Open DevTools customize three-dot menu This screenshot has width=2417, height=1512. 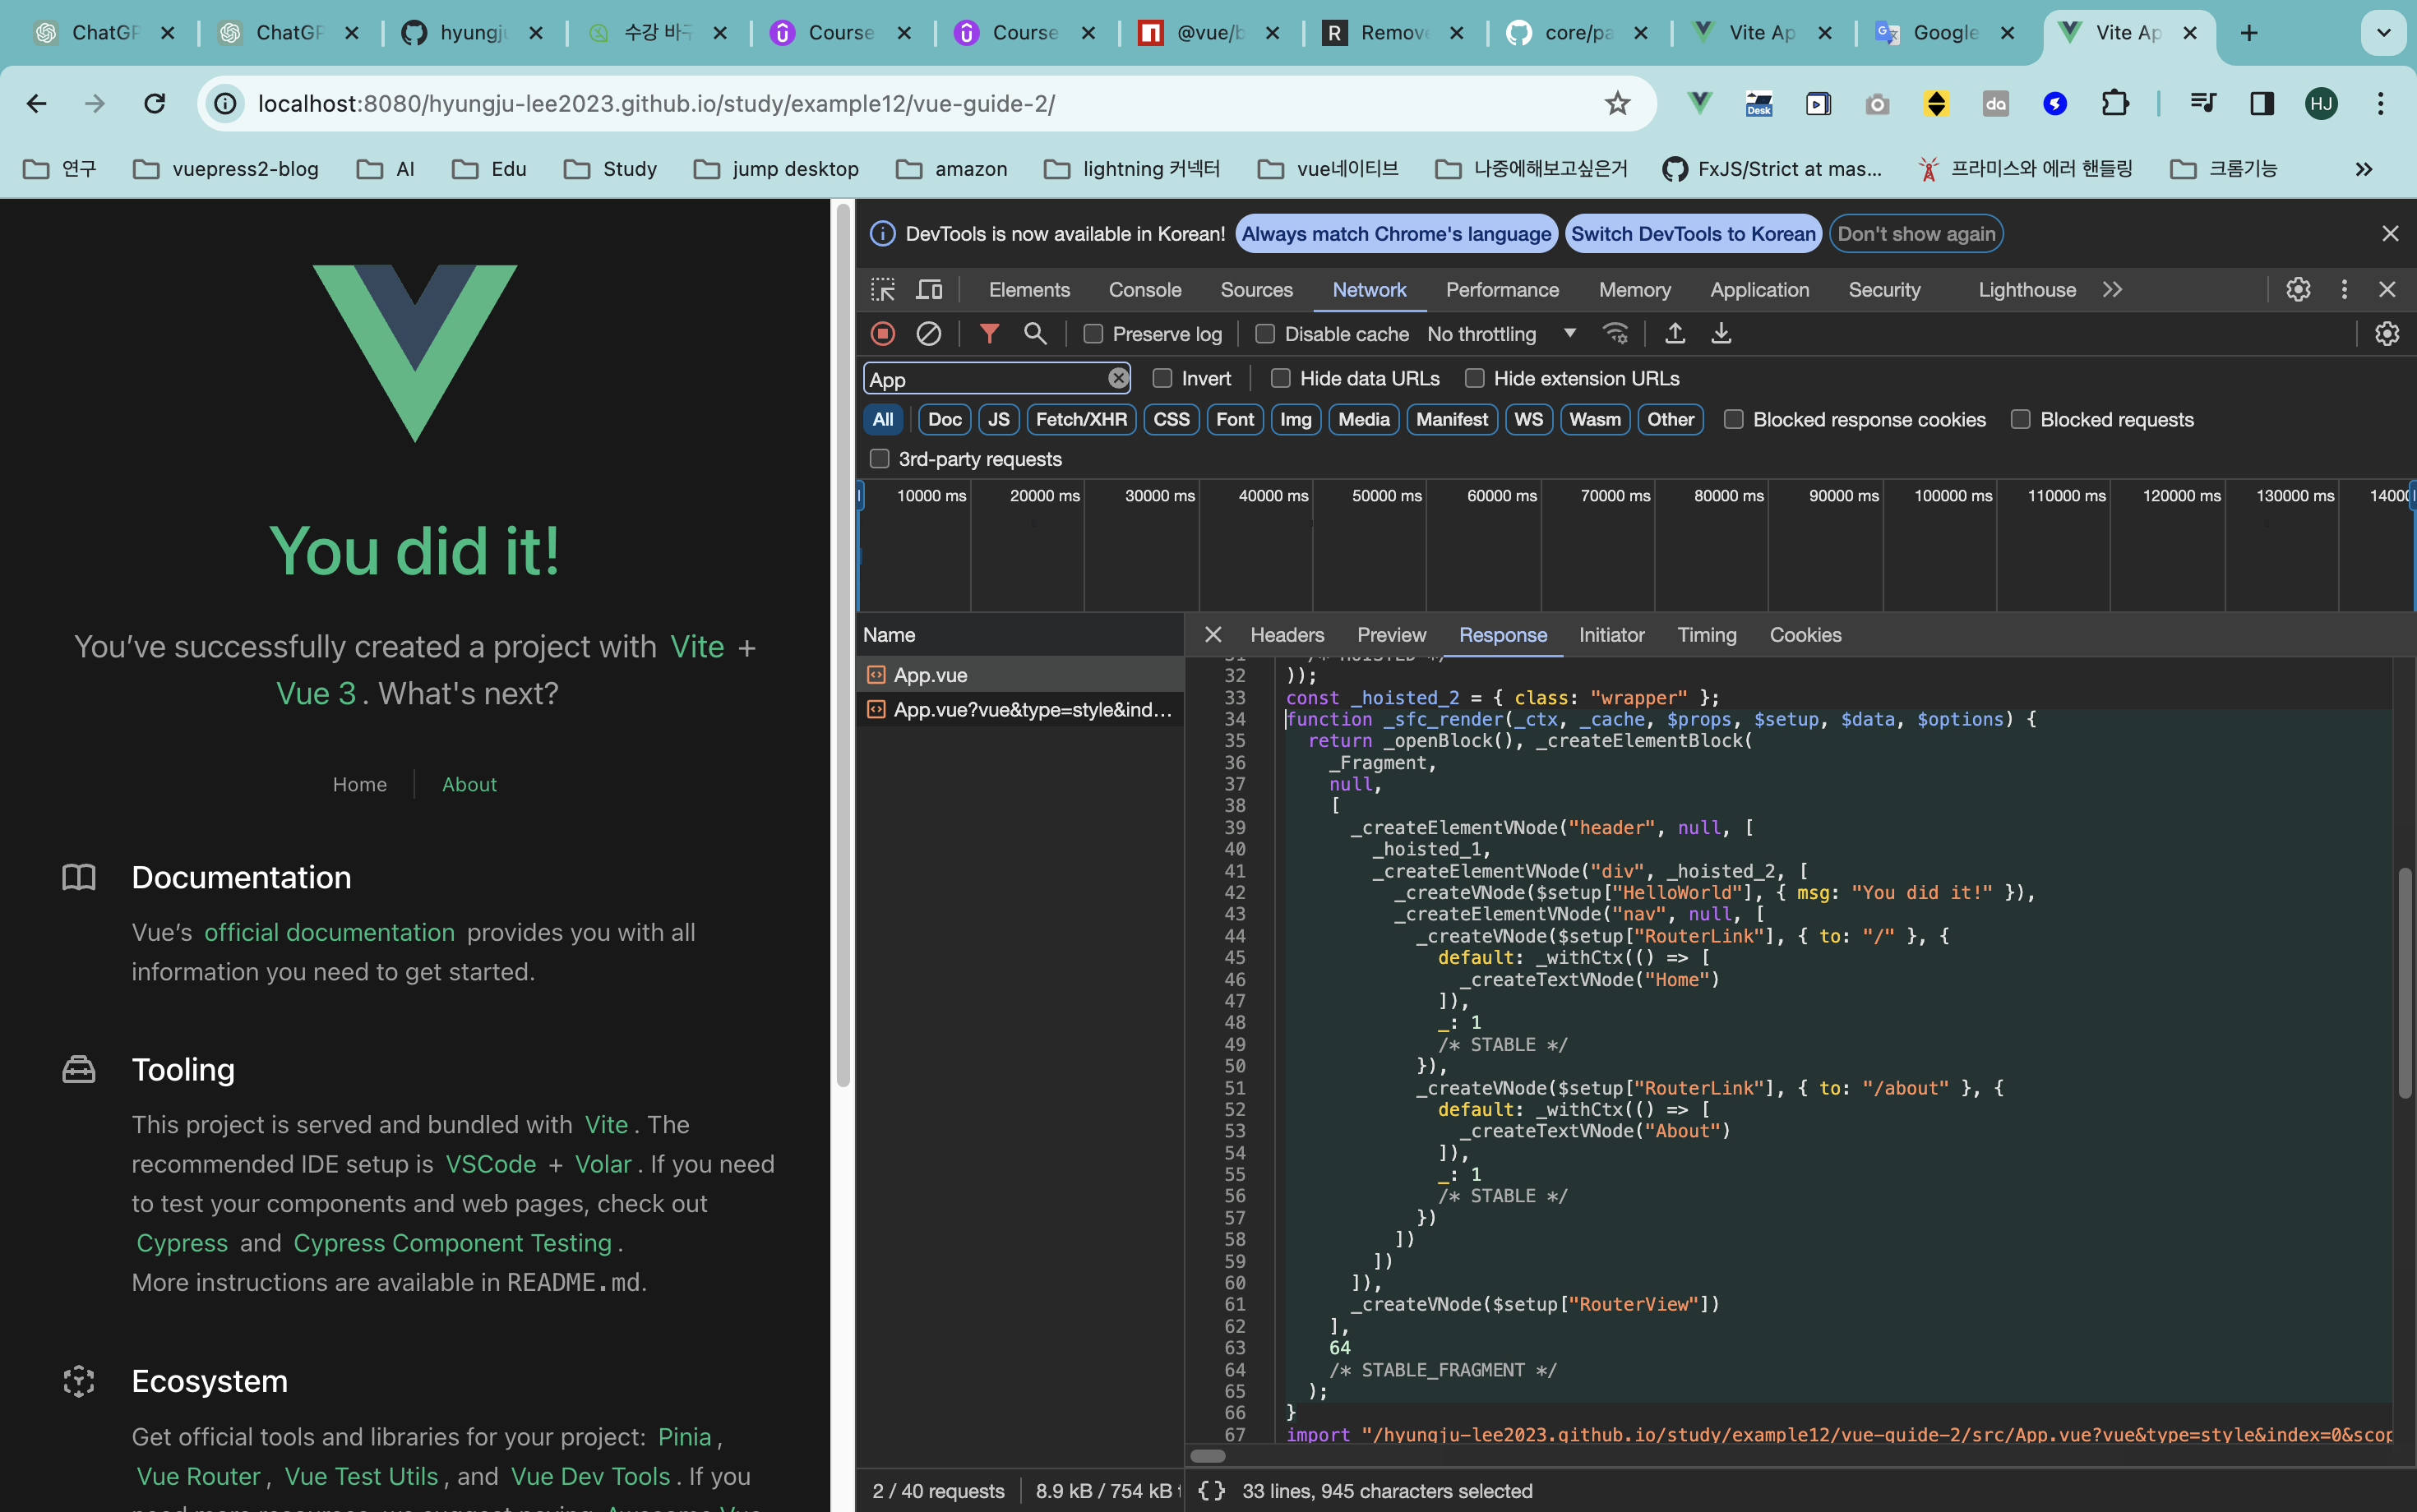click(2344, 290)
